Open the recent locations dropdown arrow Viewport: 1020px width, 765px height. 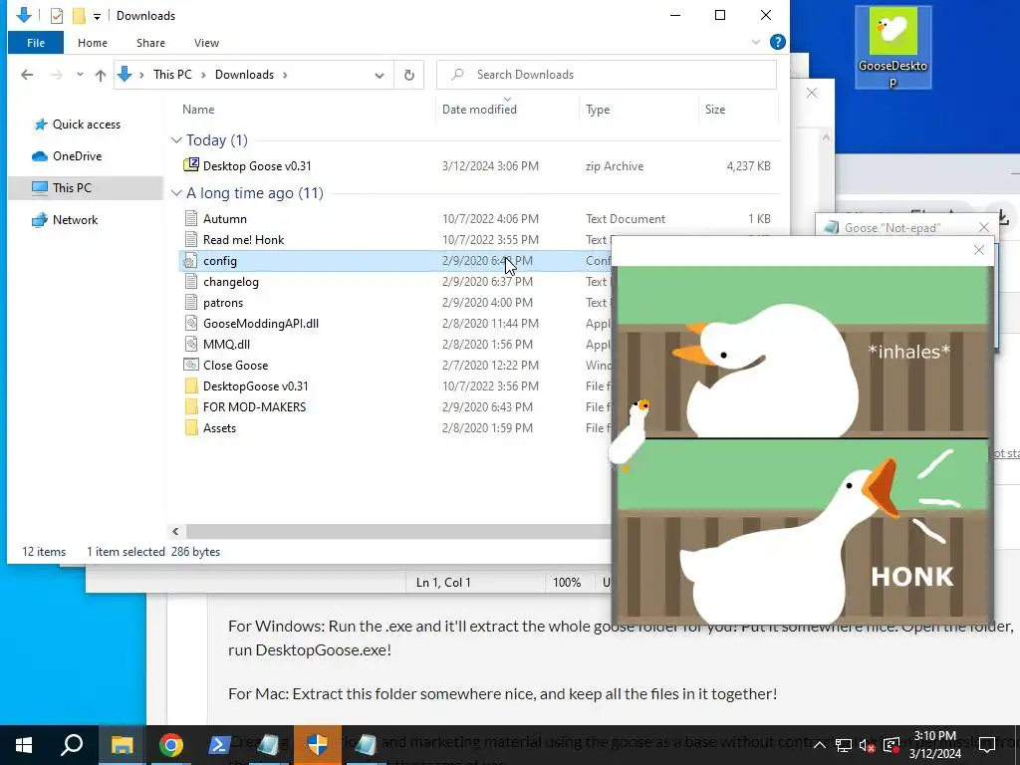tap(80, 75)
